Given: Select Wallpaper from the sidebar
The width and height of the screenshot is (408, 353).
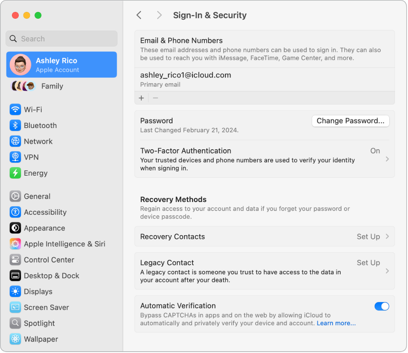Looking at the screenshot, I should (x=15, y=339).
